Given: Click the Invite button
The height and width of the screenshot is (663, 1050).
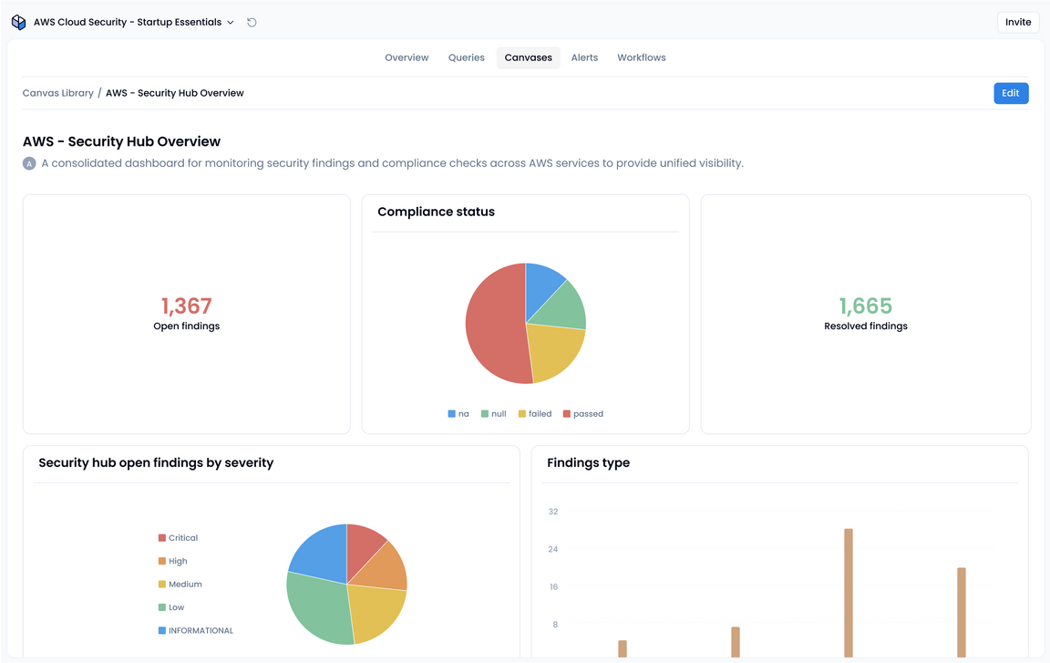Looking at the screenshot, I should click(x=1018, y=22).
